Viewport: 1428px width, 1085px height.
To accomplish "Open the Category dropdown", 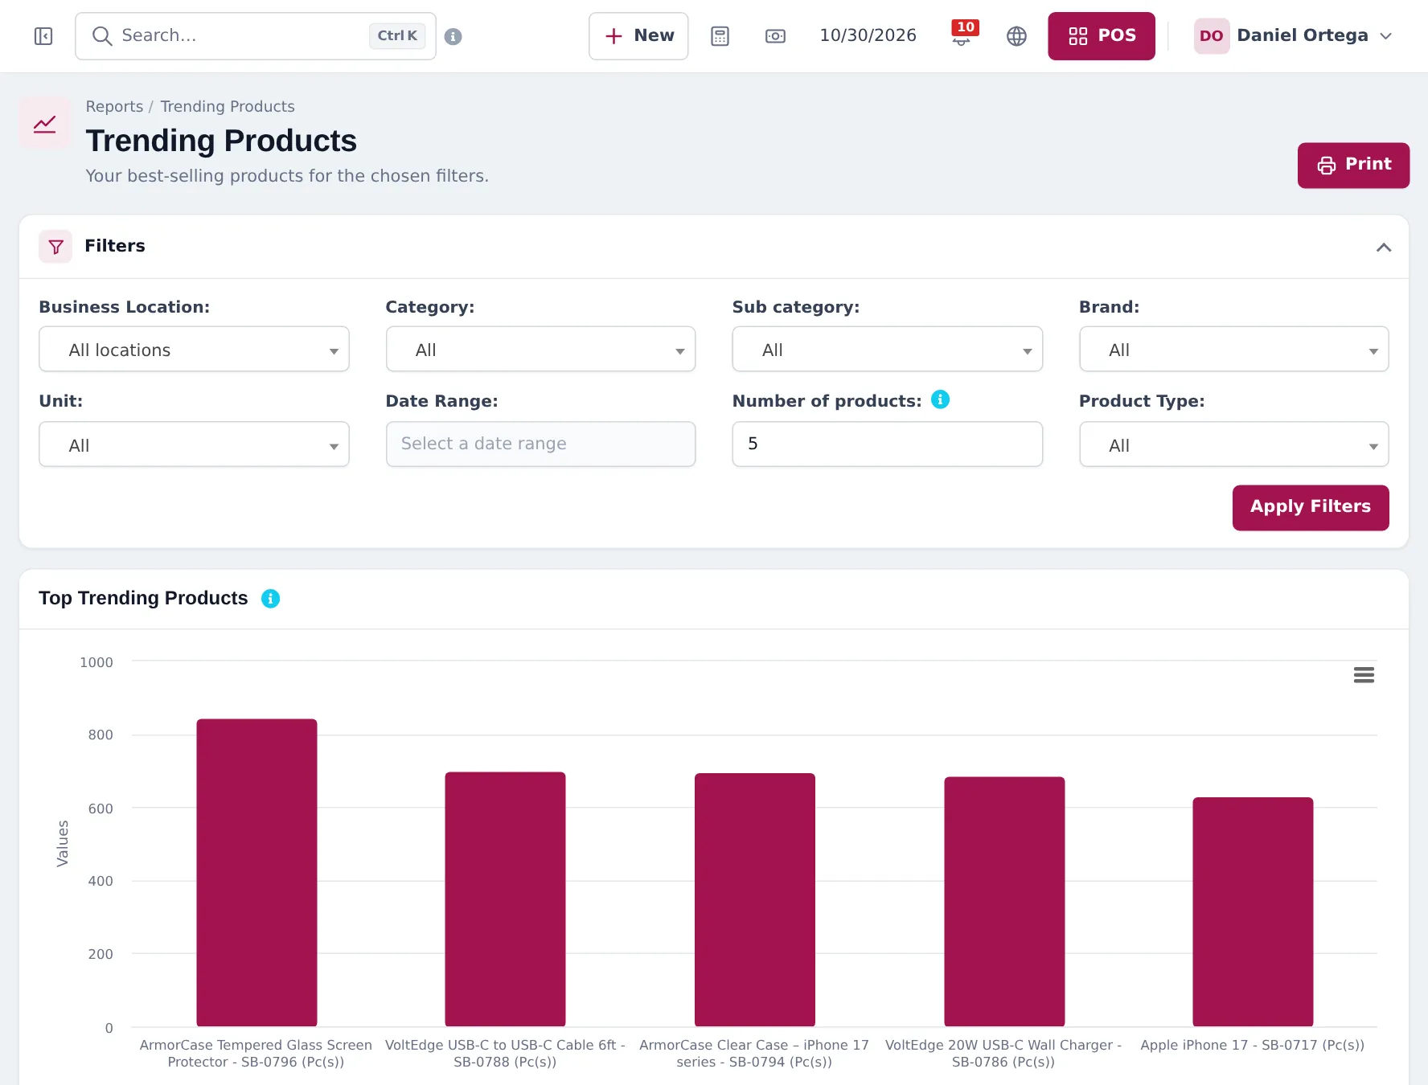I will [540, 349].
